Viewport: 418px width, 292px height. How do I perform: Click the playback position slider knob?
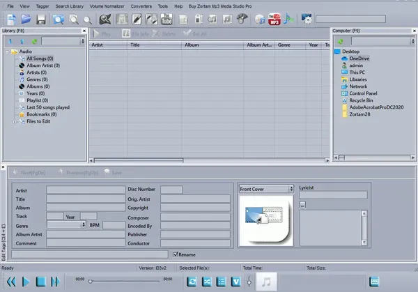[91, 281]
